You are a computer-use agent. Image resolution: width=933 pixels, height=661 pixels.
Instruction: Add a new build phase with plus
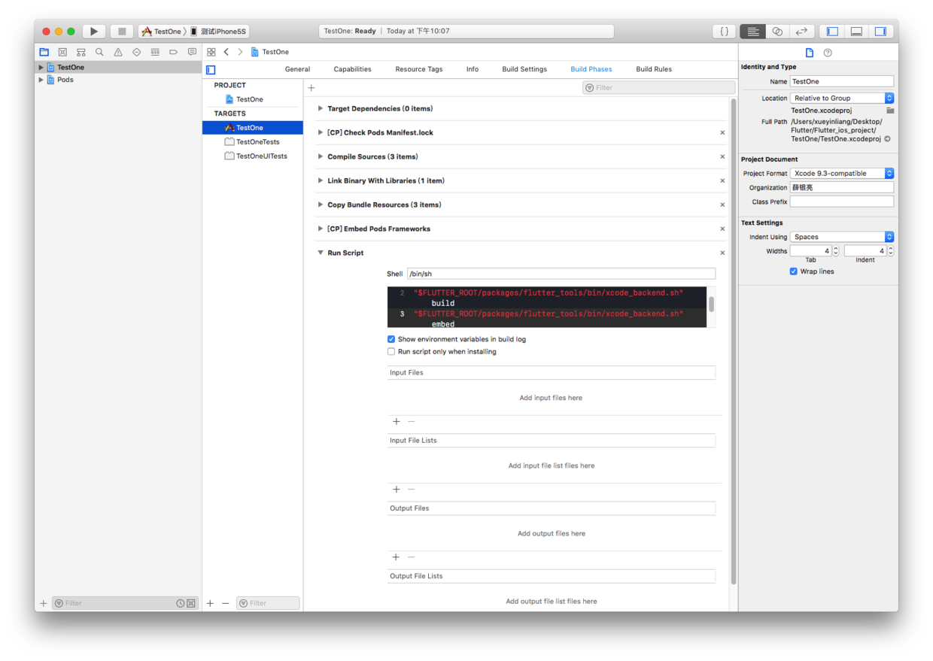(x=312, y=88)
